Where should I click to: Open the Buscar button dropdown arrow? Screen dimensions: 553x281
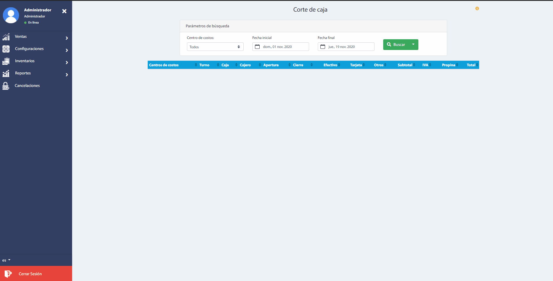click(413, 44)
